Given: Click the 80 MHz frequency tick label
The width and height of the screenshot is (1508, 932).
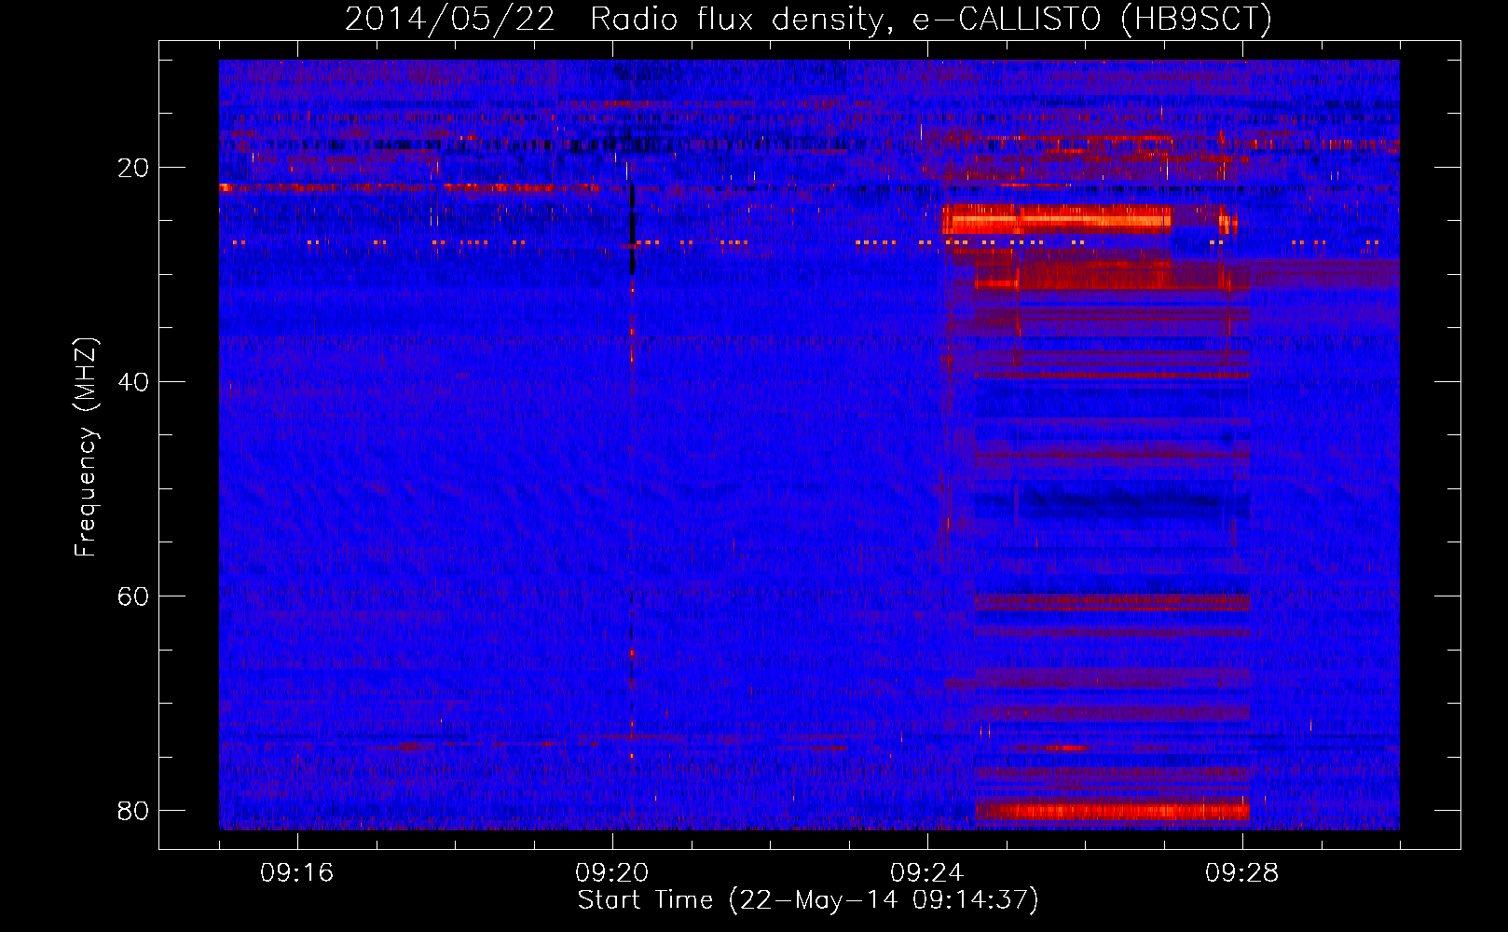Looking at the screenshot, I should coord(133,811).
